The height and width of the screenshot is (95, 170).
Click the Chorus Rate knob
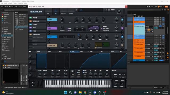62,19
